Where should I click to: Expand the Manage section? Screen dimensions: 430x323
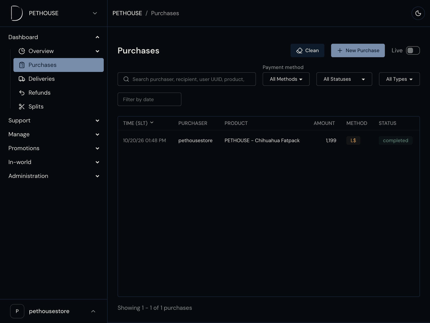click(97, 134)
